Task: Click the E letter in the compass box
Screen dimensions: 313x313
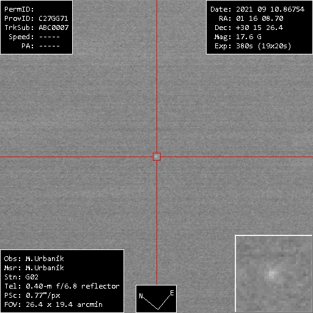Action: 172,293
